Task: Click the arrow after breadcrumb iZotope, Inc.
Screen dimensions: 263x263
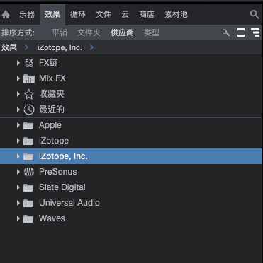Action: pyautogui.click(x=91, y=47)
